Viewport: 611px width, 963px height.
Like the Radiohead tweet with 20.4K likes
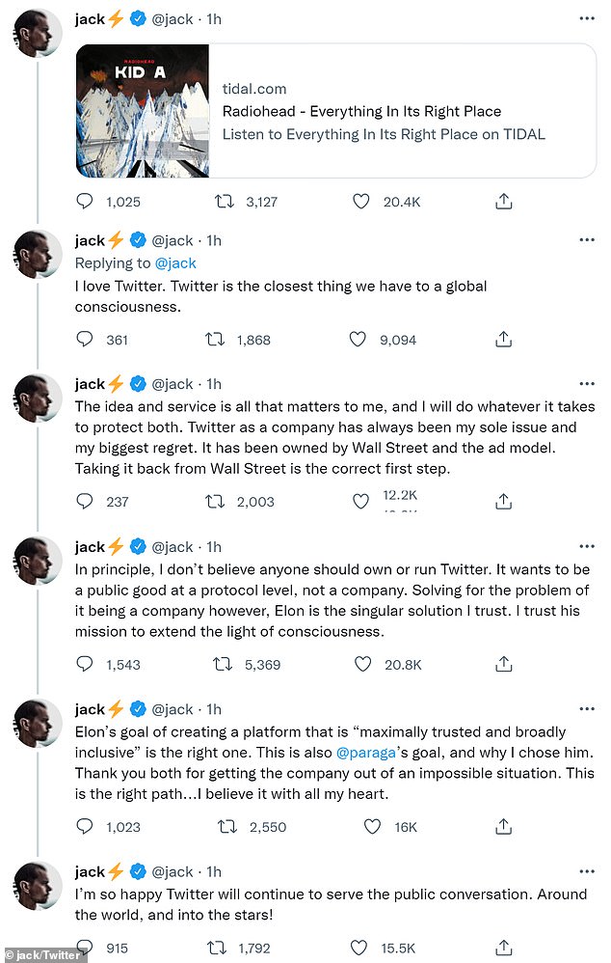[361, 202]
